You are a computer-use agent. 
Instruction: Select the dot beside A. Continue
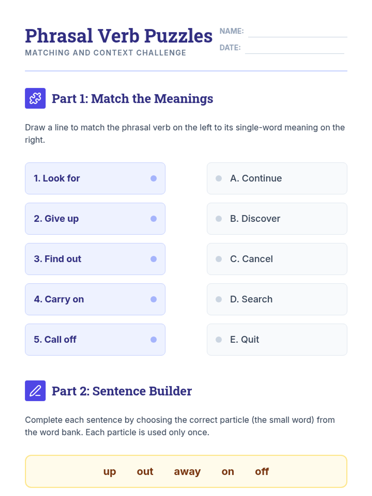(219, 178)
